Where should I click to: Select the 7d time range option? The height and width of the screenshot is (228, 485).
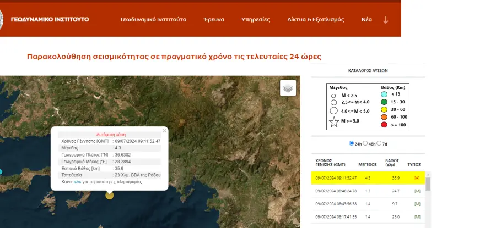pos(379,143)
